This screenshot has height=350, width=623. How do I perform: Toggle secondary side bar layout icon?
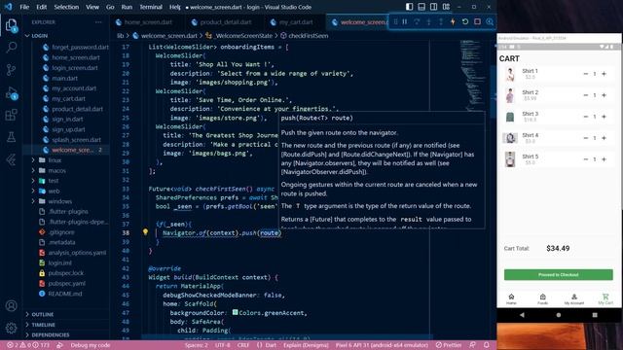[x=434, y=7]
